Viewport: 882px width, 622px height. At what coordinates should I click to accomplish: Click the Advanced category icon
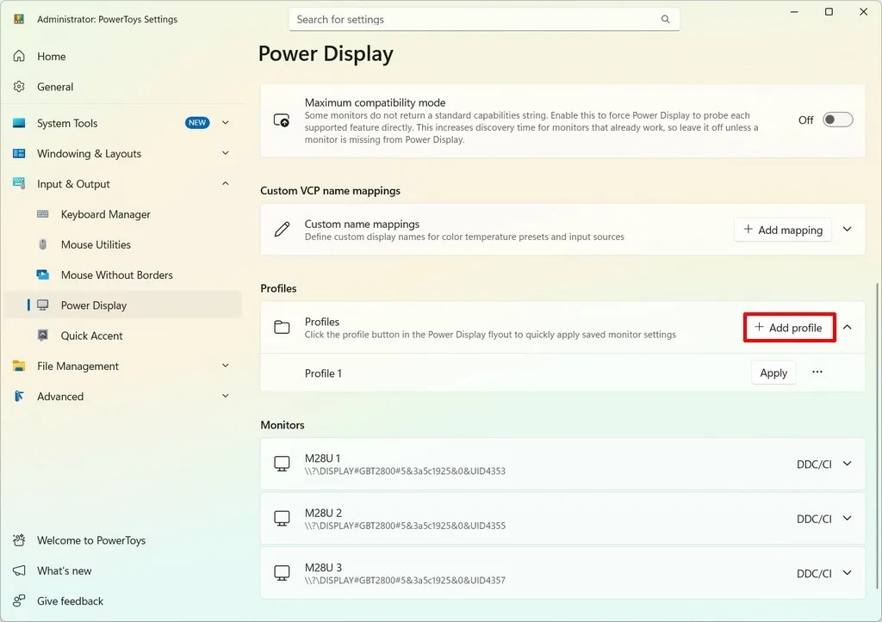tap(19, 396)
